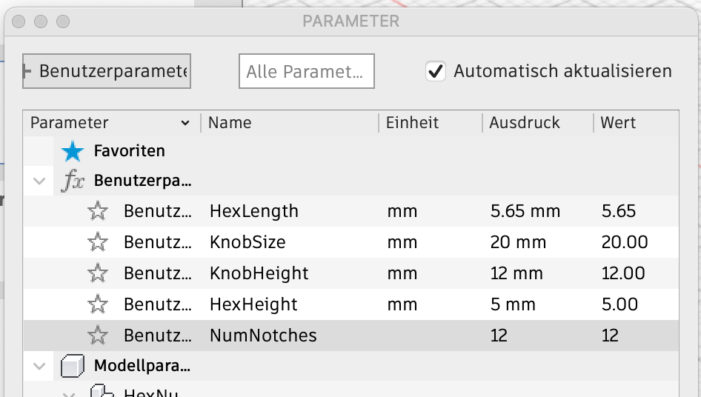Select the HexLength name cell
Image resolution: width=701 pixels, height=397 pixels.
click(254, 211)
